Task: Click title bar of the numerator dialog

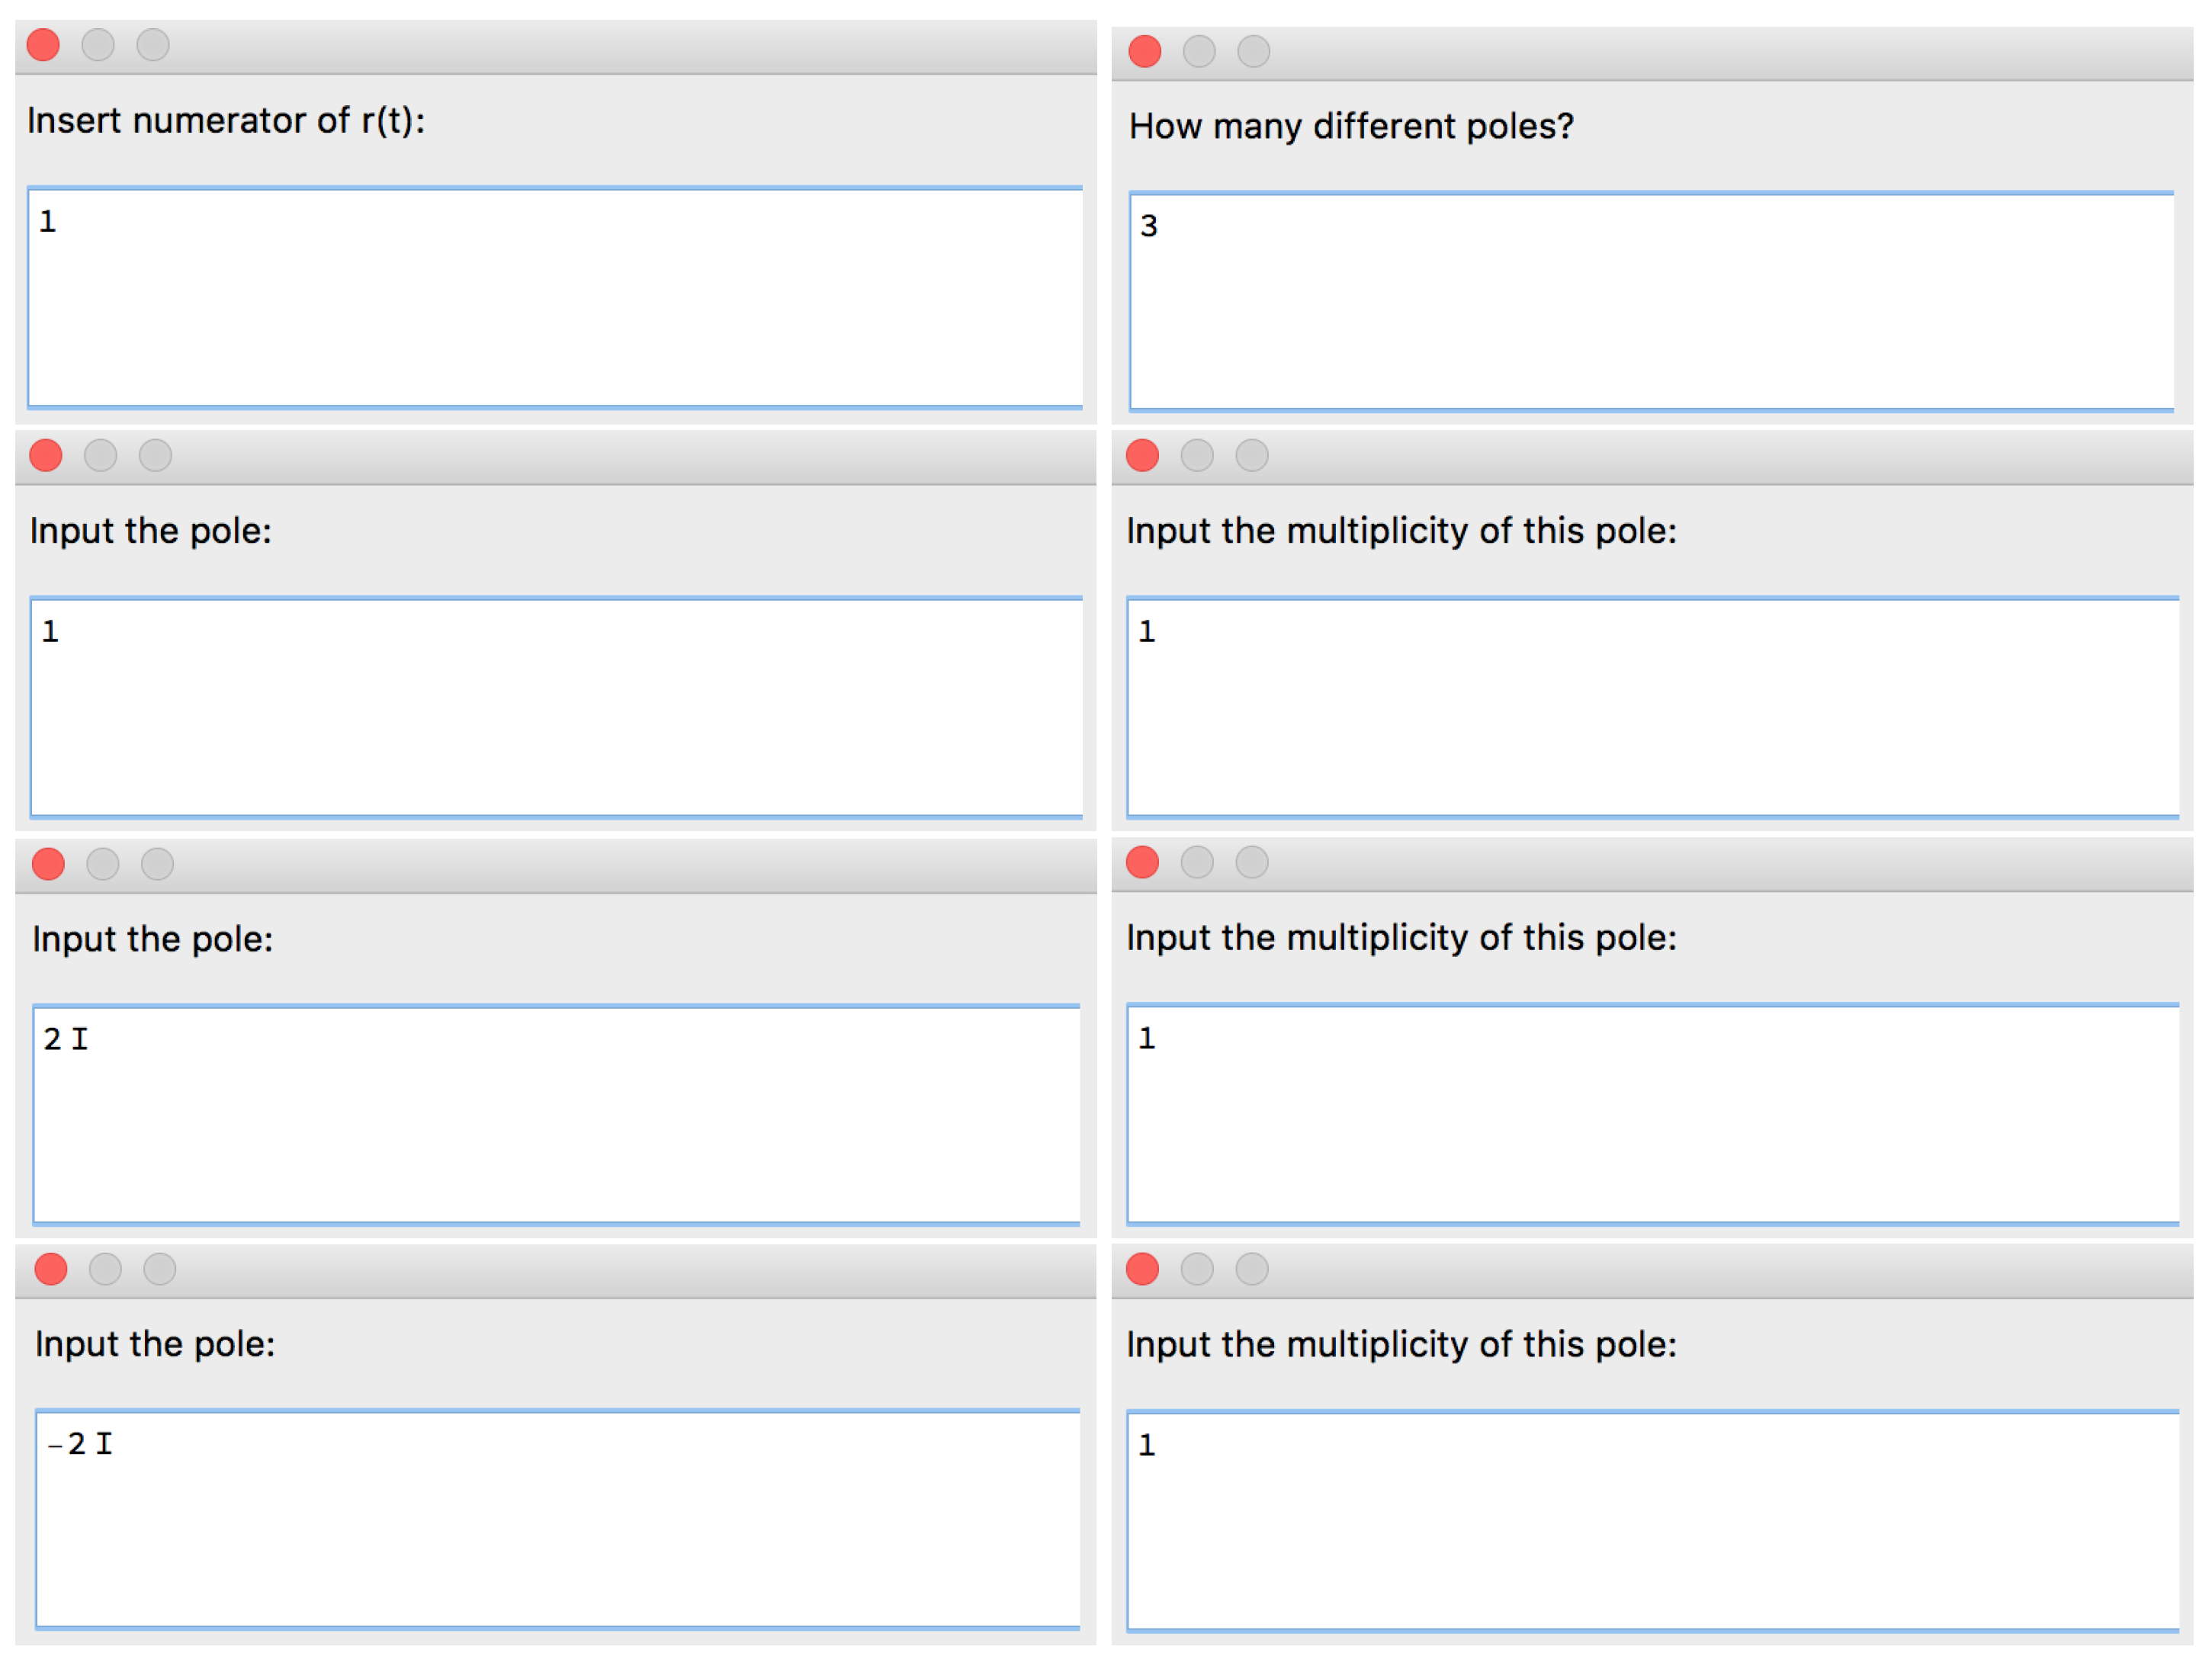Action: [x=600, y=46]
